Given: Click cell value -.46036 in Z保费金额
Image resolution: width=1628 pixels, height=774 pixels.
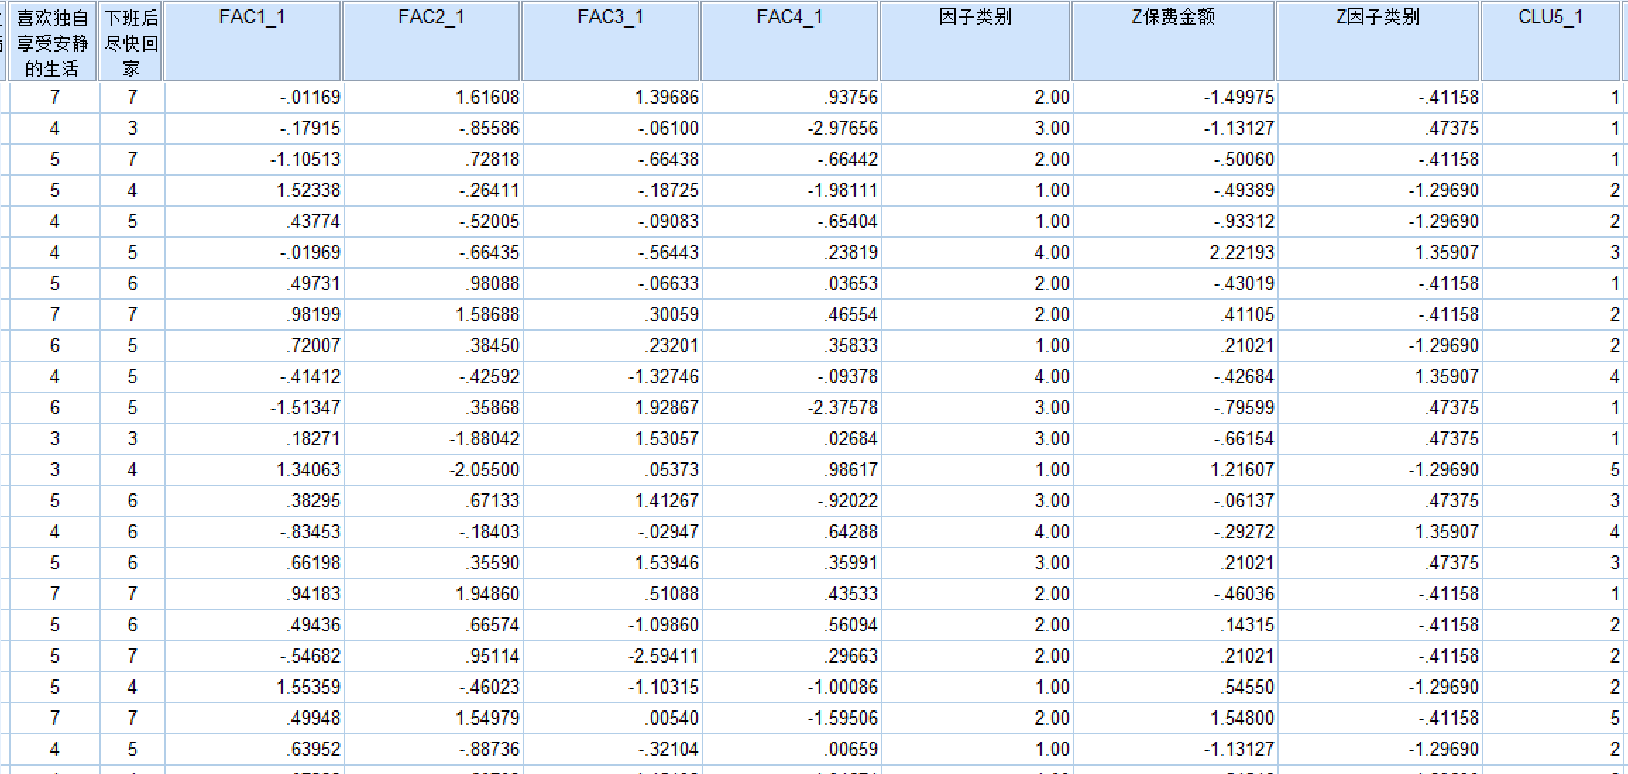Looking at the screenshot, I should click(x=1174, y=594).
